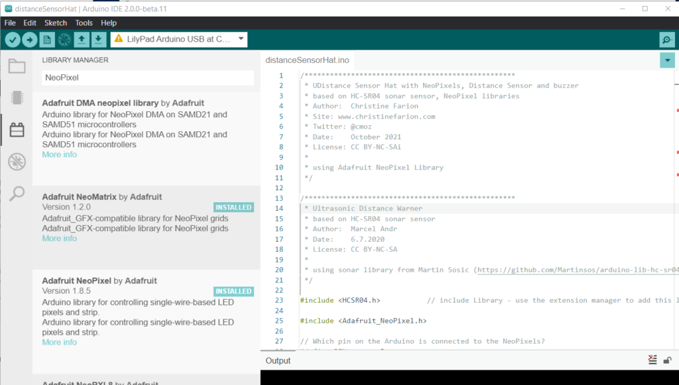The width and height of the screenshot is (679, 385).
Task: Select the distanceSensorHat.ino editor tab
Action: (x=307, y=60)
